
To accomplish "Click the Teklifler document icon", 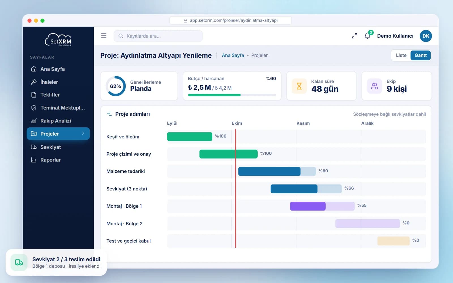I will point(34,95).
